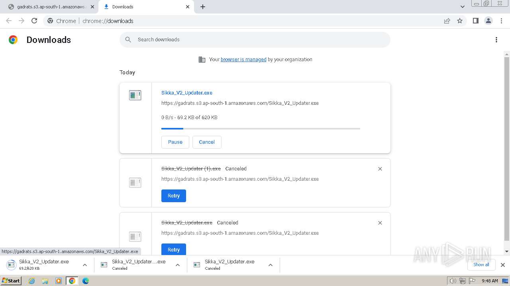
Task: Expand options for last canceled shelf item
Action: (x=271, y=265)
